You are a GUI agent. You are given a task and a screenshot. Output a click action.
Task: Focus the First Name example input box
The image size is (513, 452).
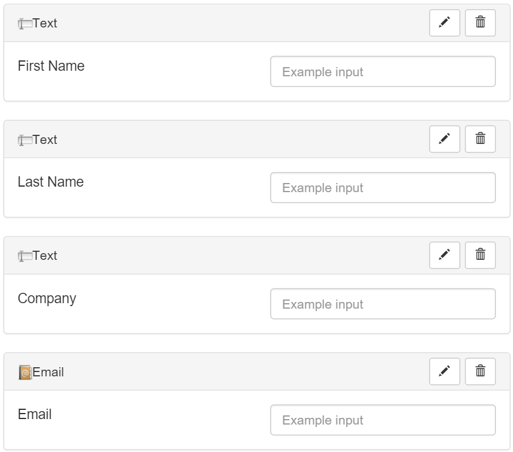383,72
